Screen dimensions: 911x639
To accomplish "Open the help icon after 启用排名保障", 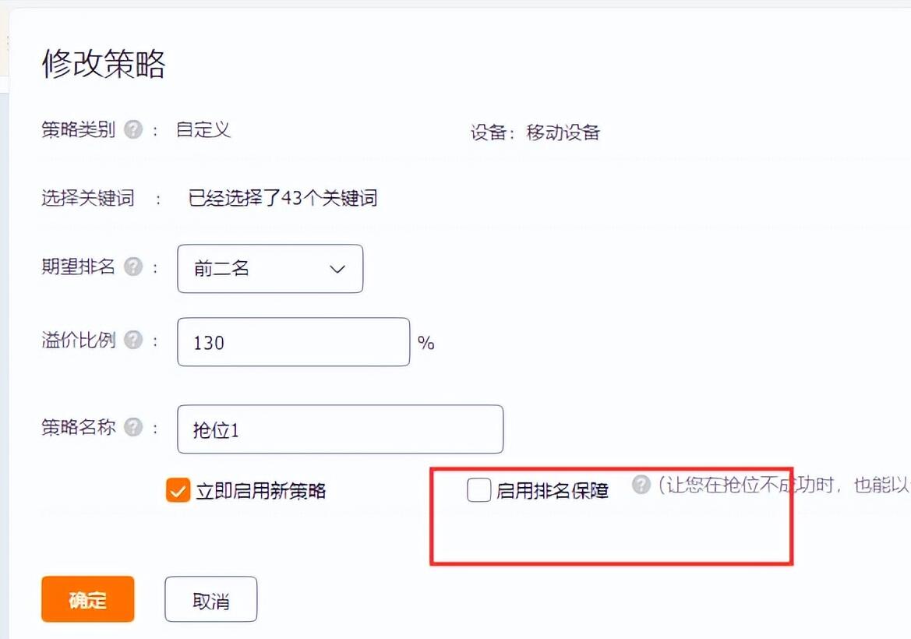I will (x=641, y=485).
